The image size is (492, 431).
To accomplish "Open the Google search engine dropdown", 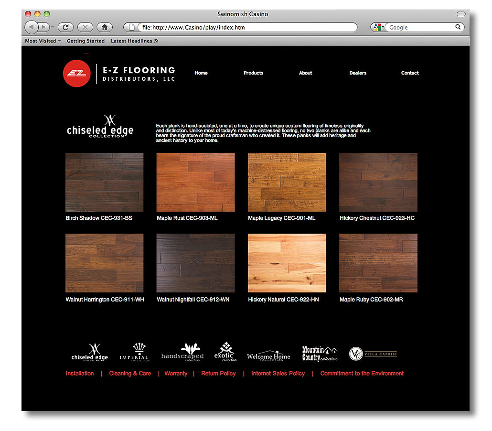I will coord(378,27).
